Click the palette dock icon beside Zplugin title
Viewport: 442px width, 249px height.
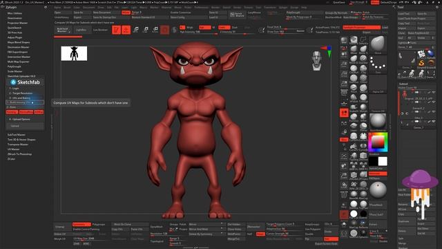coord(46,7)
